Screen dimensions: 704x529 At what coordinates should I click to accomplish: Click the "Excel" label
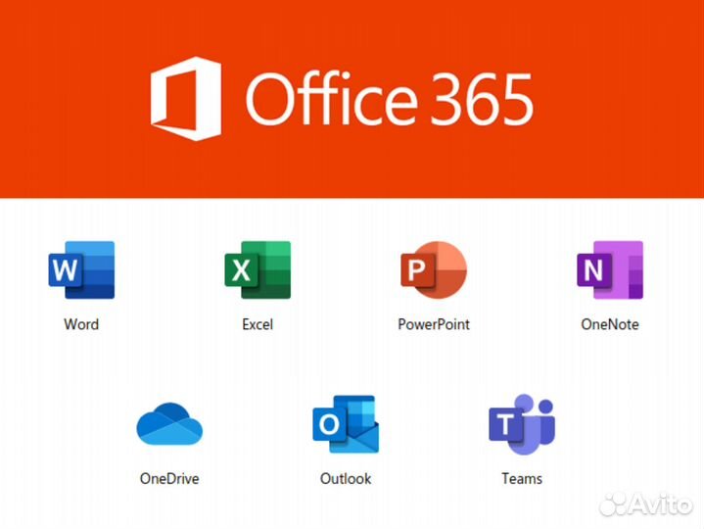(258, 324)
